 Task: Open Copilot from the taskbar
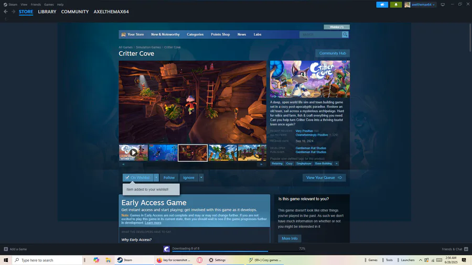tap(96, 260)
